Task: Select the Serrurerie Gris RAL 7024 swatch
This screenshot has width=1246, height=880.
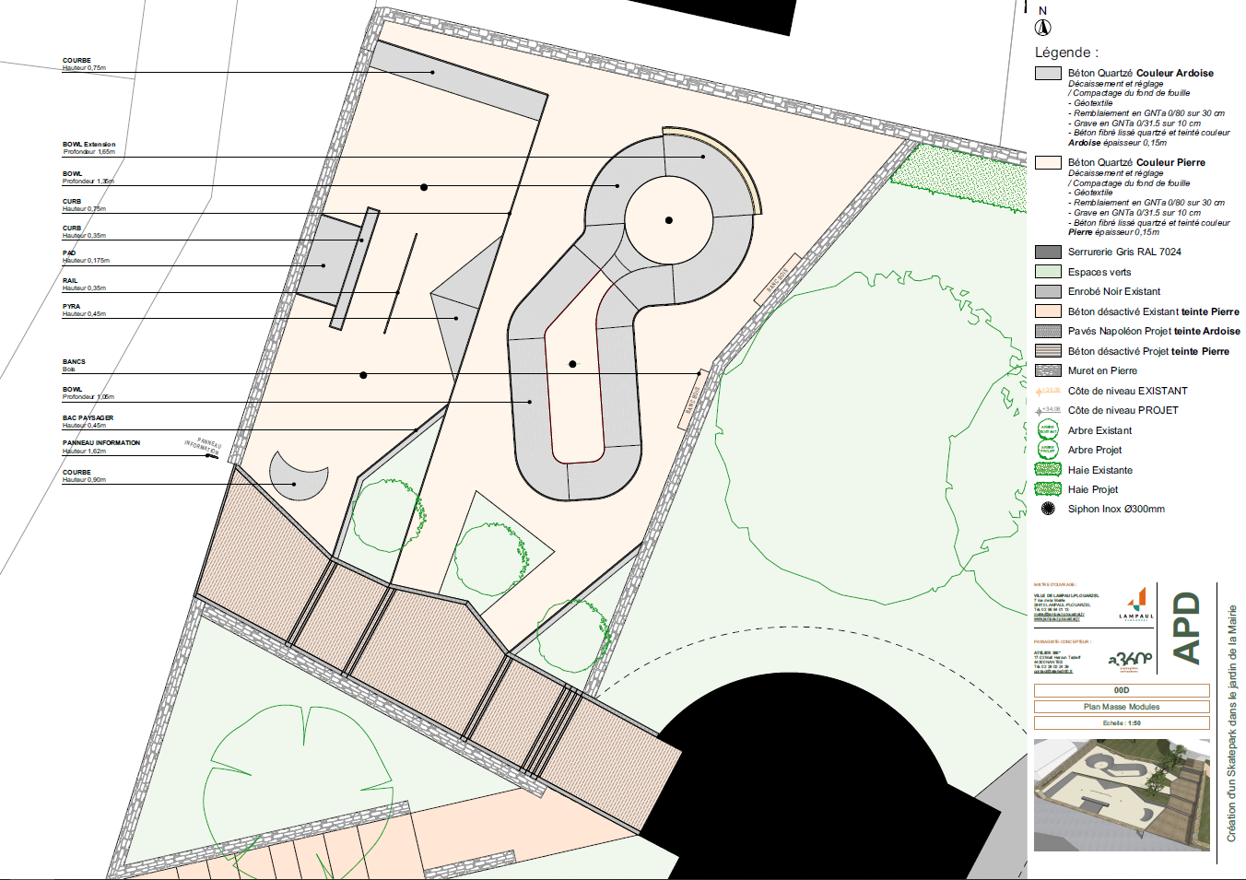Action: tap(1048, 252)
